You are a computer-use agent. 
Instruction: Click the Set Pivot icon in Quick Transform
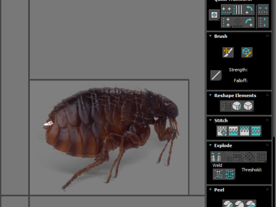tap(214, 15)
